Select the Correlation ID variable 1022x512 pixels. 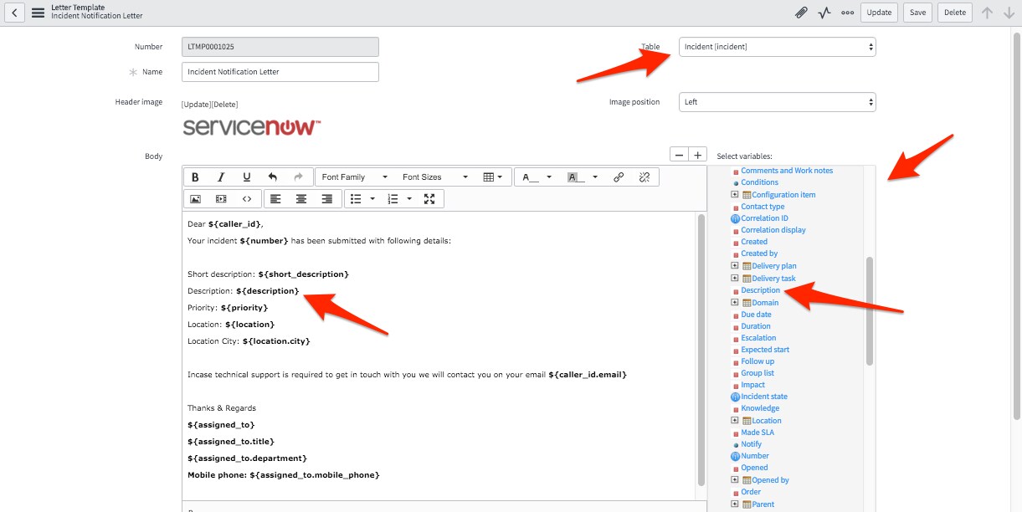pos(764,218)
